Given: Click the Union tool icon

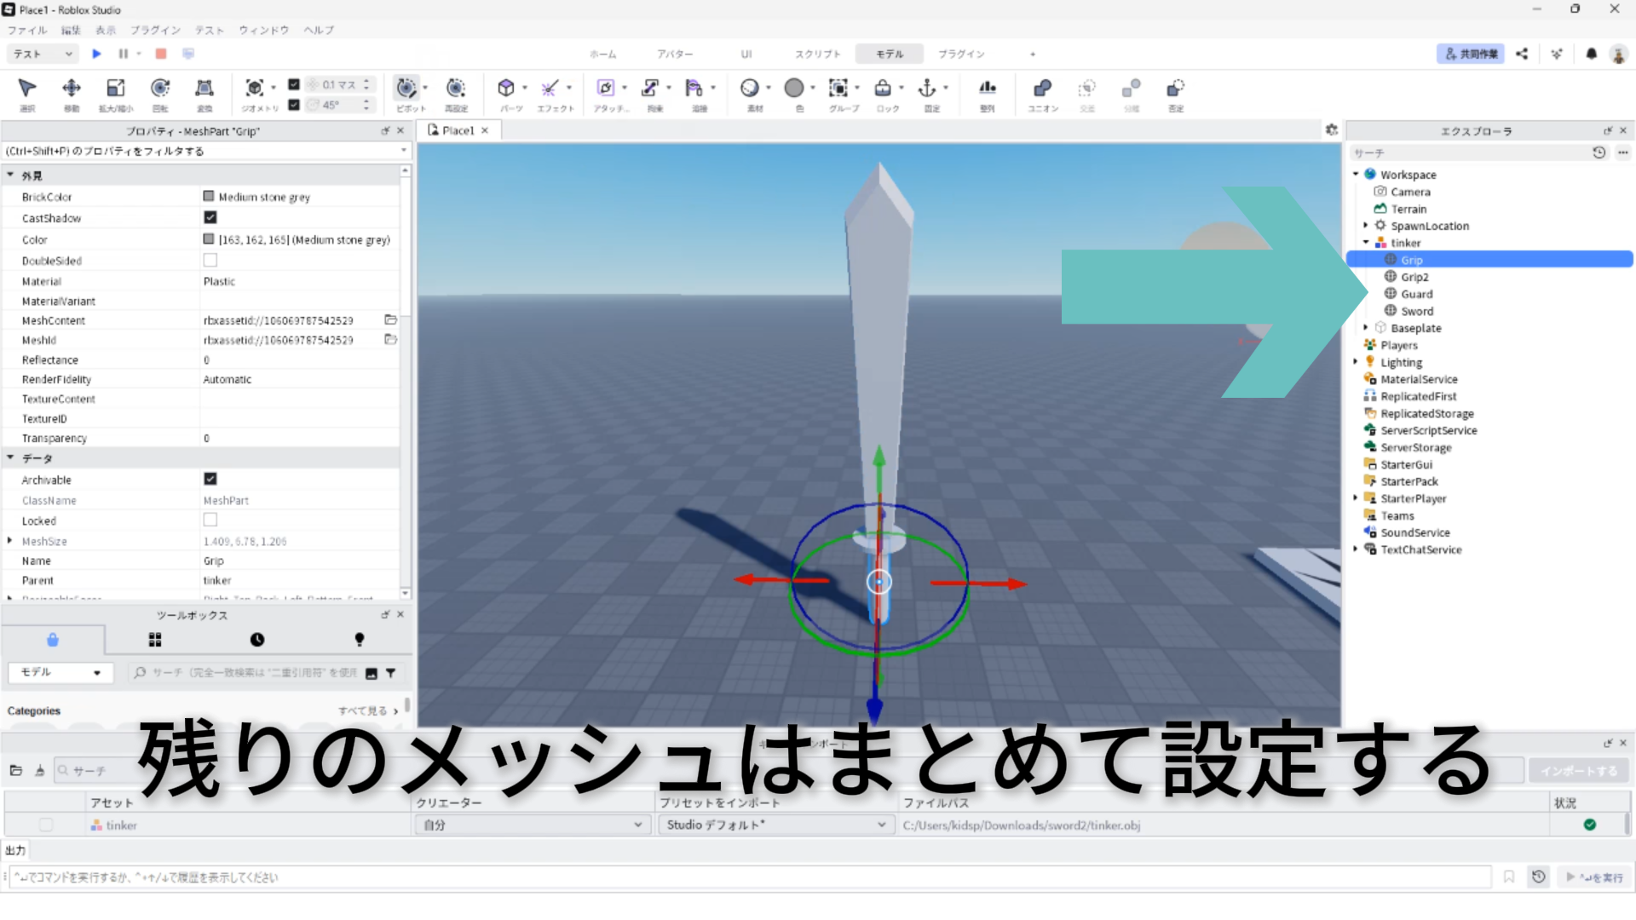Looking at the screenshot, I should (1042, 89).
